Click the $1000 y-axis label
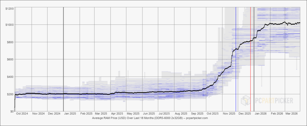Image resolution: width=307 pixels, height=126 pixels. coord(10,25)
